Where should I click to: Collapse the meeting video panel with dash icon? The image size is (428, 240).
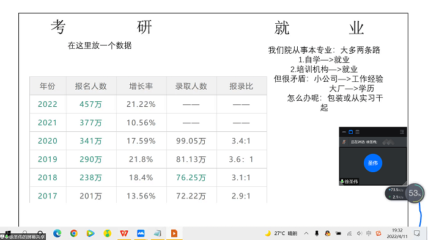click(x=344, y=132)
